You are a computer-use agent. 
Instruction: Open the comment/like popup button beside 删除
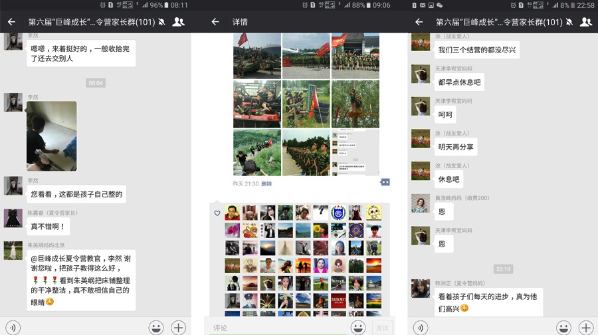pos(385,182)
